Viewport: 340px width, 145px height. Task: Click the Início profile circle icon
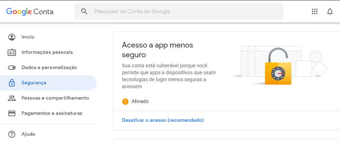coord(12,37)
